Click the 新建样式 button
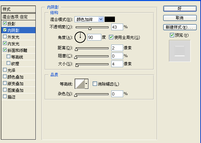Image resolution: width=201 pixels, height=143 pixels. (180, 27)
